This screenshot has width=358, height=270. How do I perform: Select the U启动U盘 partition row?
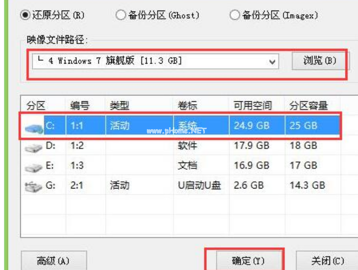199,186
